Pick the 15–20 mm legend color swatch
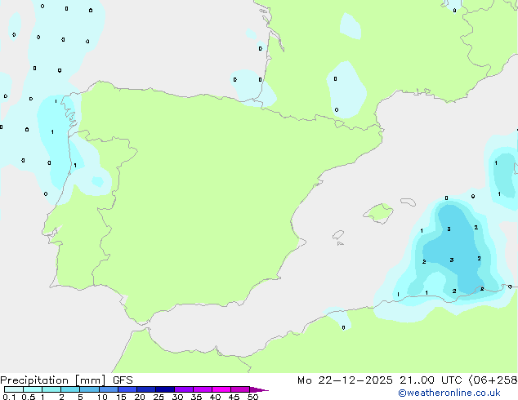518x400 pixels. pyautogui.click(x=127, y=389)
